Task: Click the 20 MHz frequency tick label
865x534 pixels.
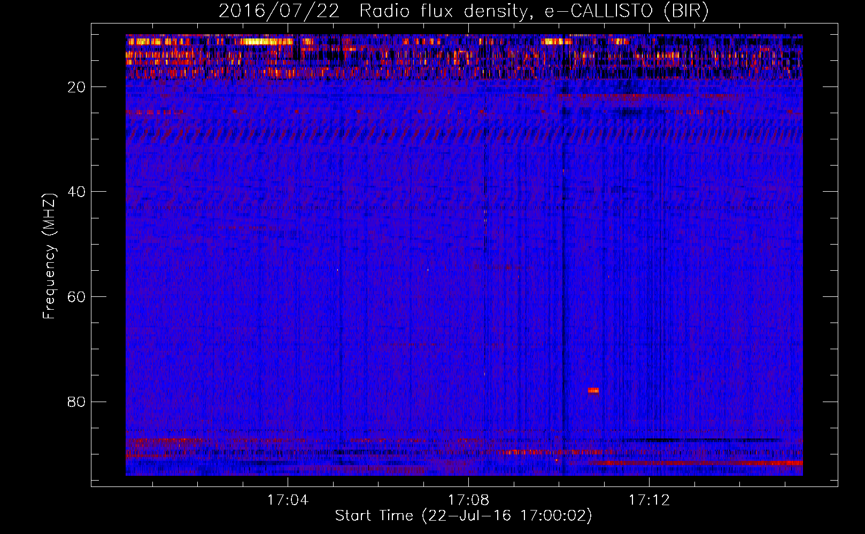Action: point(76,87)
